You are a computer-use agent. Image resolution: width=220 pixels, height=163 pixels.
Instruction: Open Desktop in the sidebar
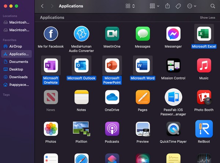point(16,69)
